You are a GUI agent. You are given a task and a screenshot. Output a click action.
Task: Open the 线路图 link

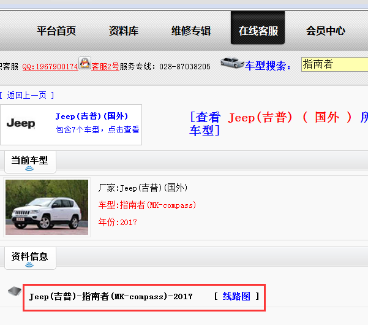point(236,296)
